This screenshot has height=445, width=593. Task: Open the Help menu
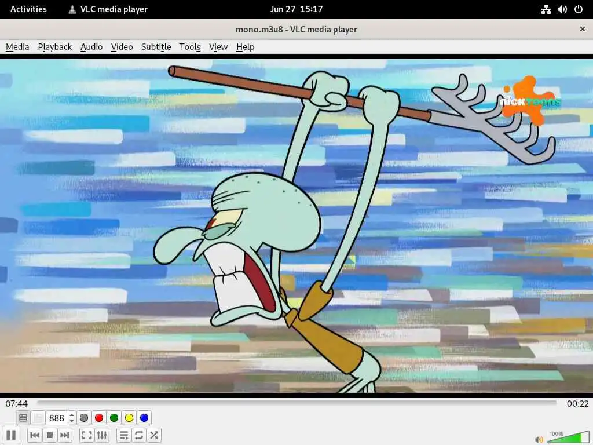[245, 47]
